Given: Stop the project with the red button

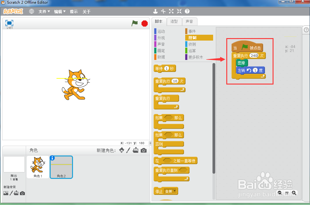Looking at the screenshot, I should pos(144,23).
